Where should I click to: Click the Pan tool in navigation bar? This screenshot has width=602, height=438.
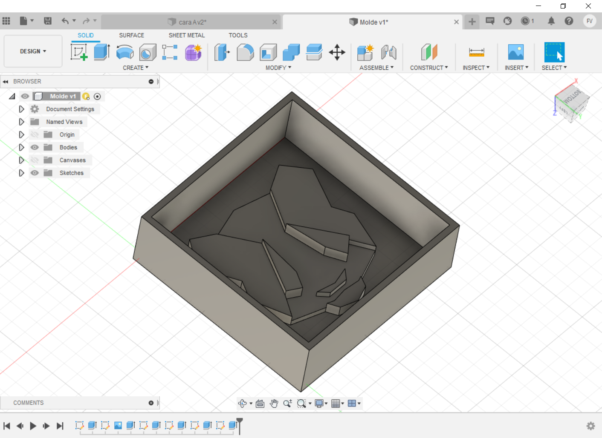pos(274,403)
